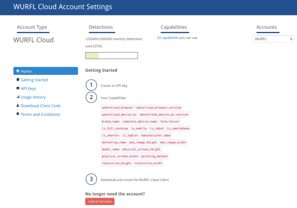This screenshot has width=297, height=208.
Task: Click the Getting Started section heading
Action: (101, 70)
